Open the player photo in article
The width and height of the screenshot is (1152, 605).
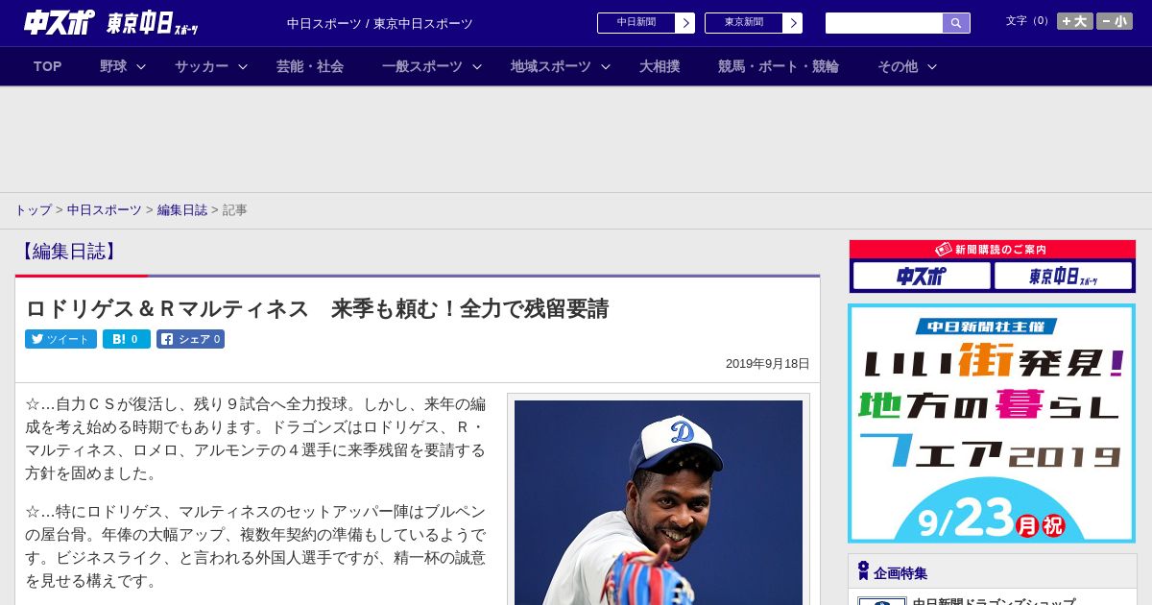pos(659,501)
